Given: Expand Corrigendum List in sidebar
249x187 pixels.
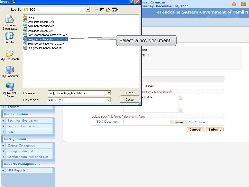Looking at the screenshot, I should click(3, 151).
